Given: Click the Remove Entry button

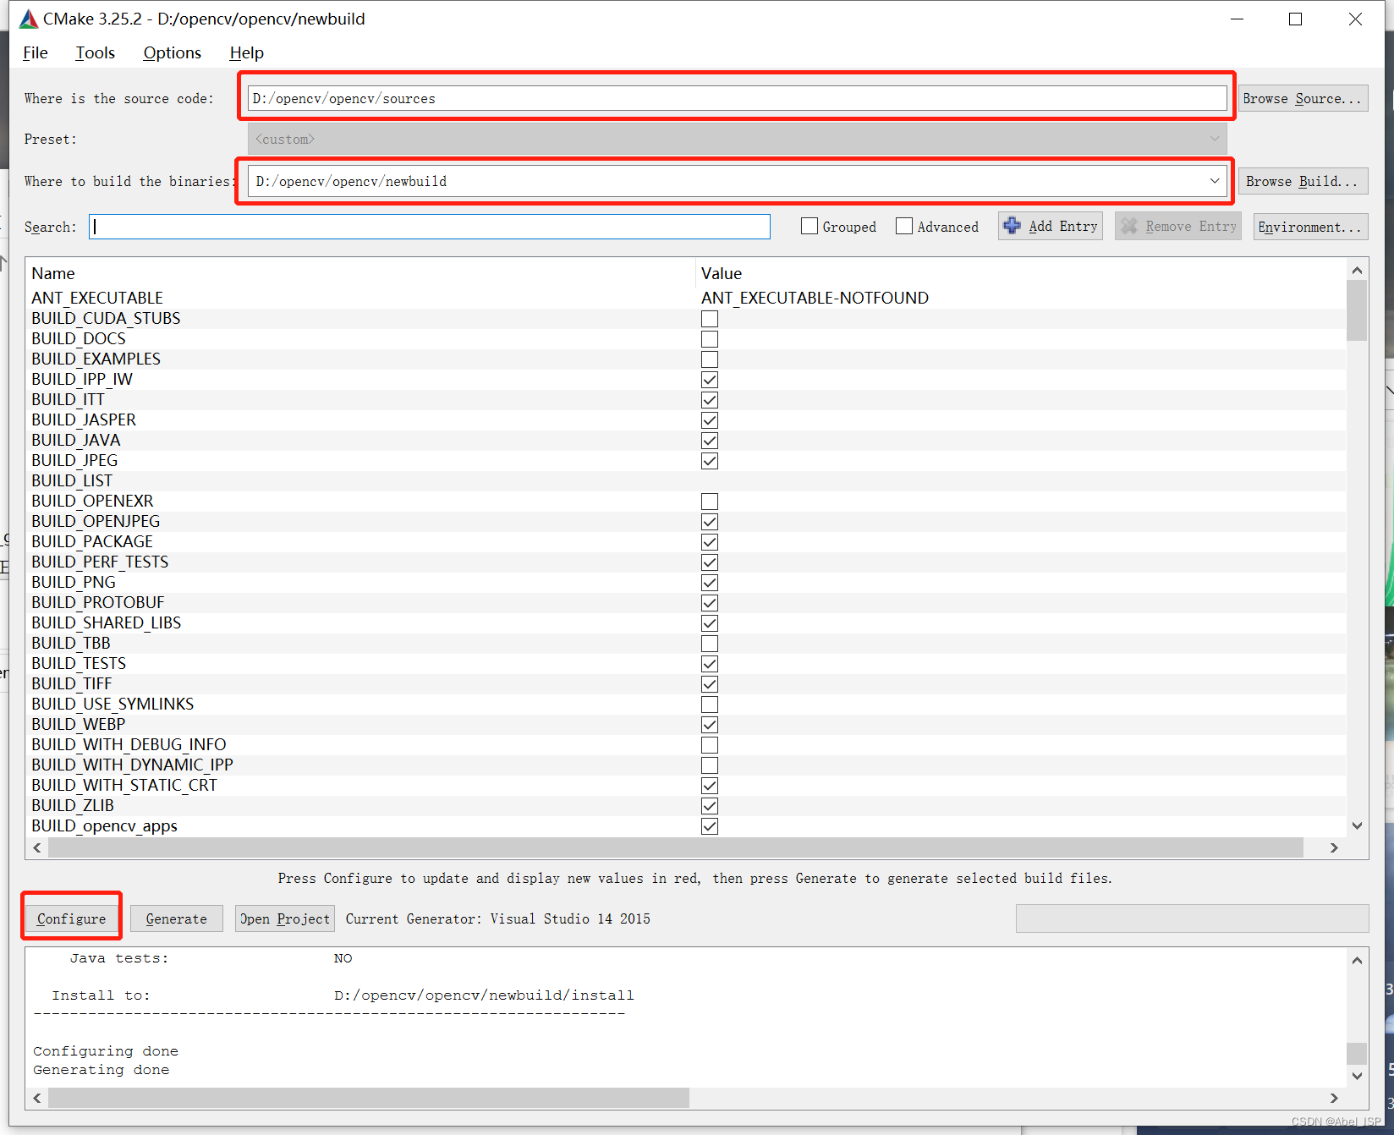Looking at the screenshot, I should coord(1177,226).
